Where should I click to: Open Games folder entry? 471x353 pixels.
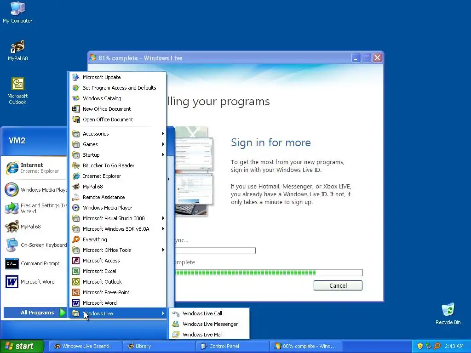pos(118,144)
